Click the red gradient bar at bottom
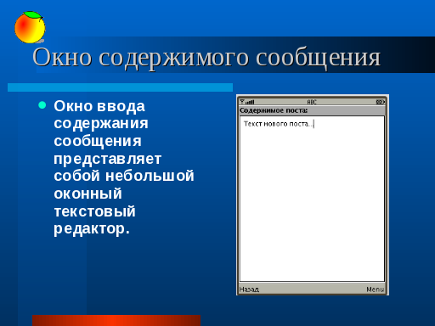Image resolution: width=435 pixels, height=326 pixels. pyautogui.click(x=116, y=320)
